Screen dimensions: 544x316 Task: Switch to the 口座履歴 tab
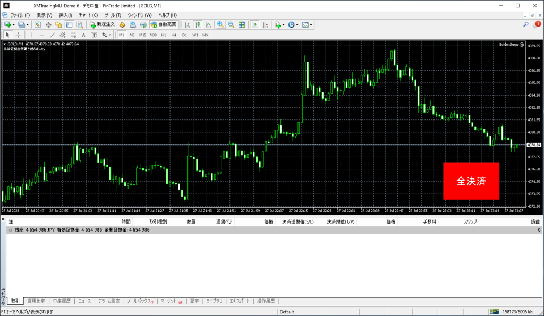pos(62,301)
